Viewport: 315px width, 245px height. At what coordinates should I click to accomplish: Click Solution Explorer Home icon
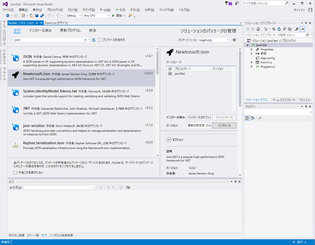(x=258, y=29)
